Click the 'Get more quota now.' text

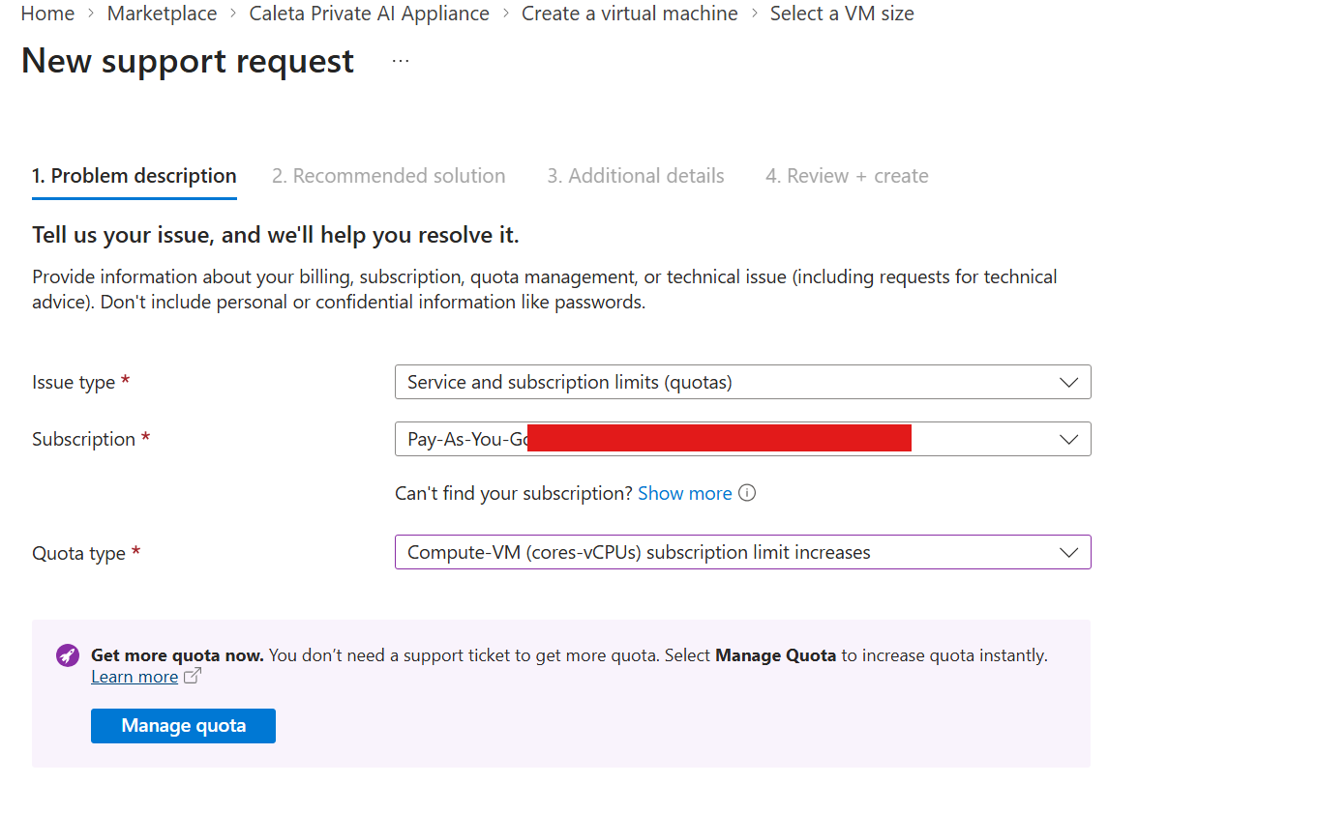(177, 655)
